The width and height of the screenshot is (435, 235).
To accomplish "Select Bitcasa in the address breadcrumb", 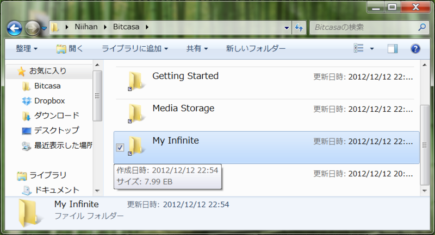I will pyautogui.click(x=126, y=27).
